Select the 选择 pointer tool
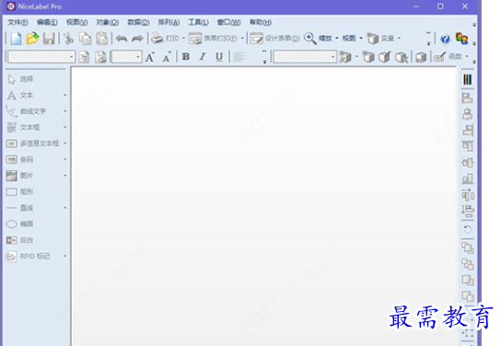 (x=20, y=79)
